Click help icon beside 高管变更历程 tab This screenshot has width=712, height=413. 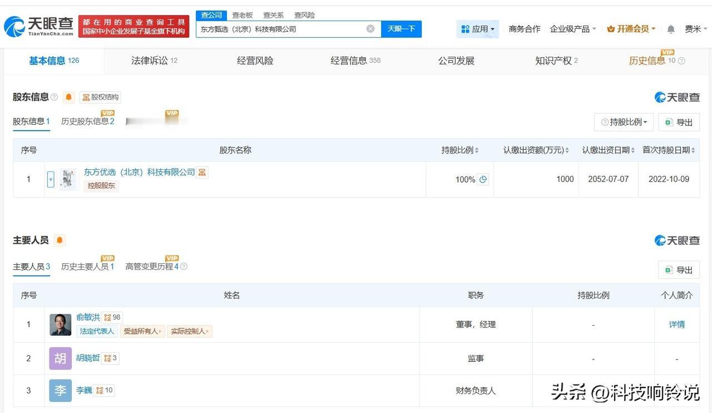(184, 267)
